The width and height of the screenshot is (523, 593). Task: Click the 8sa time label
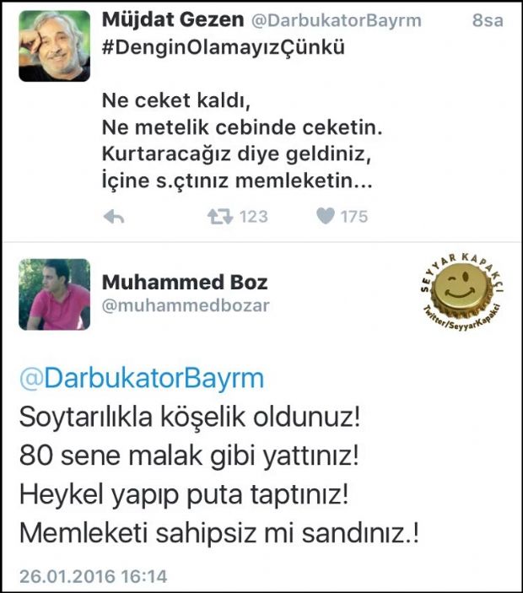[x=488, y=20]
